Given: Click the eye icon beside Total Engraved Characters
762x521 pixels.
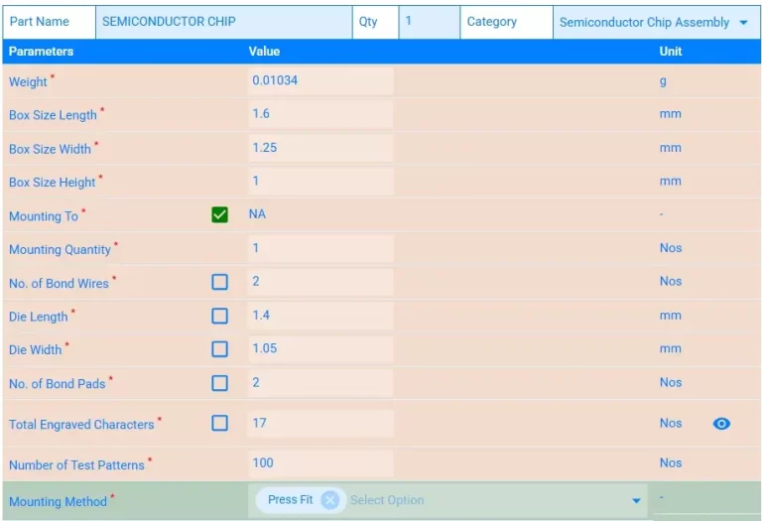Looking at the screenshot, I should pyautogui.click(x=721, y=424).
